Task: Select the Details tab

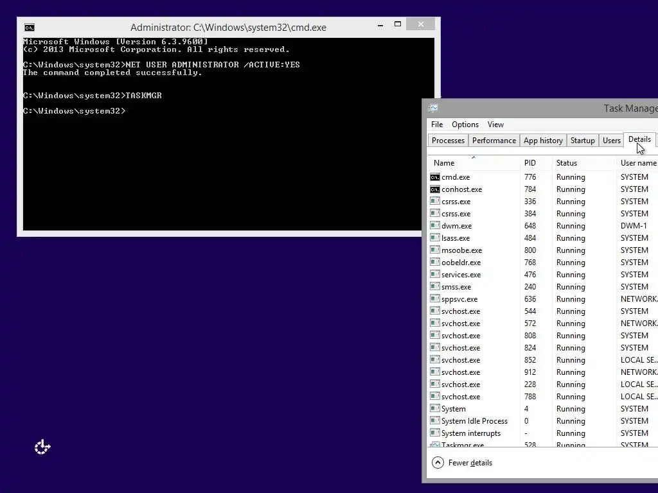Action: (639, 139)
